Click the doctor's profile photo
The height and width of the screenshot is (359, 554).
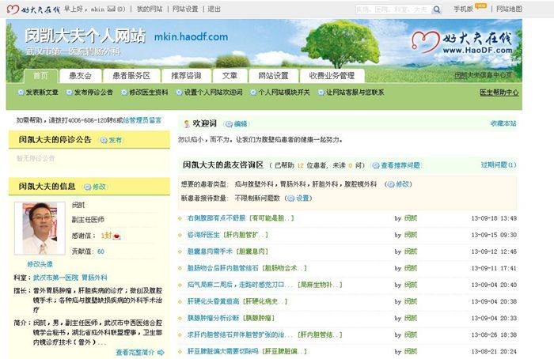click(40, 229)
